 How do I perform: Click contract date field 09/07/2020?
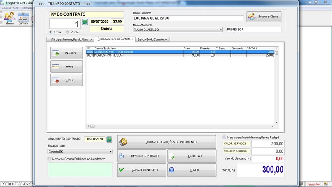pos(100,22)
